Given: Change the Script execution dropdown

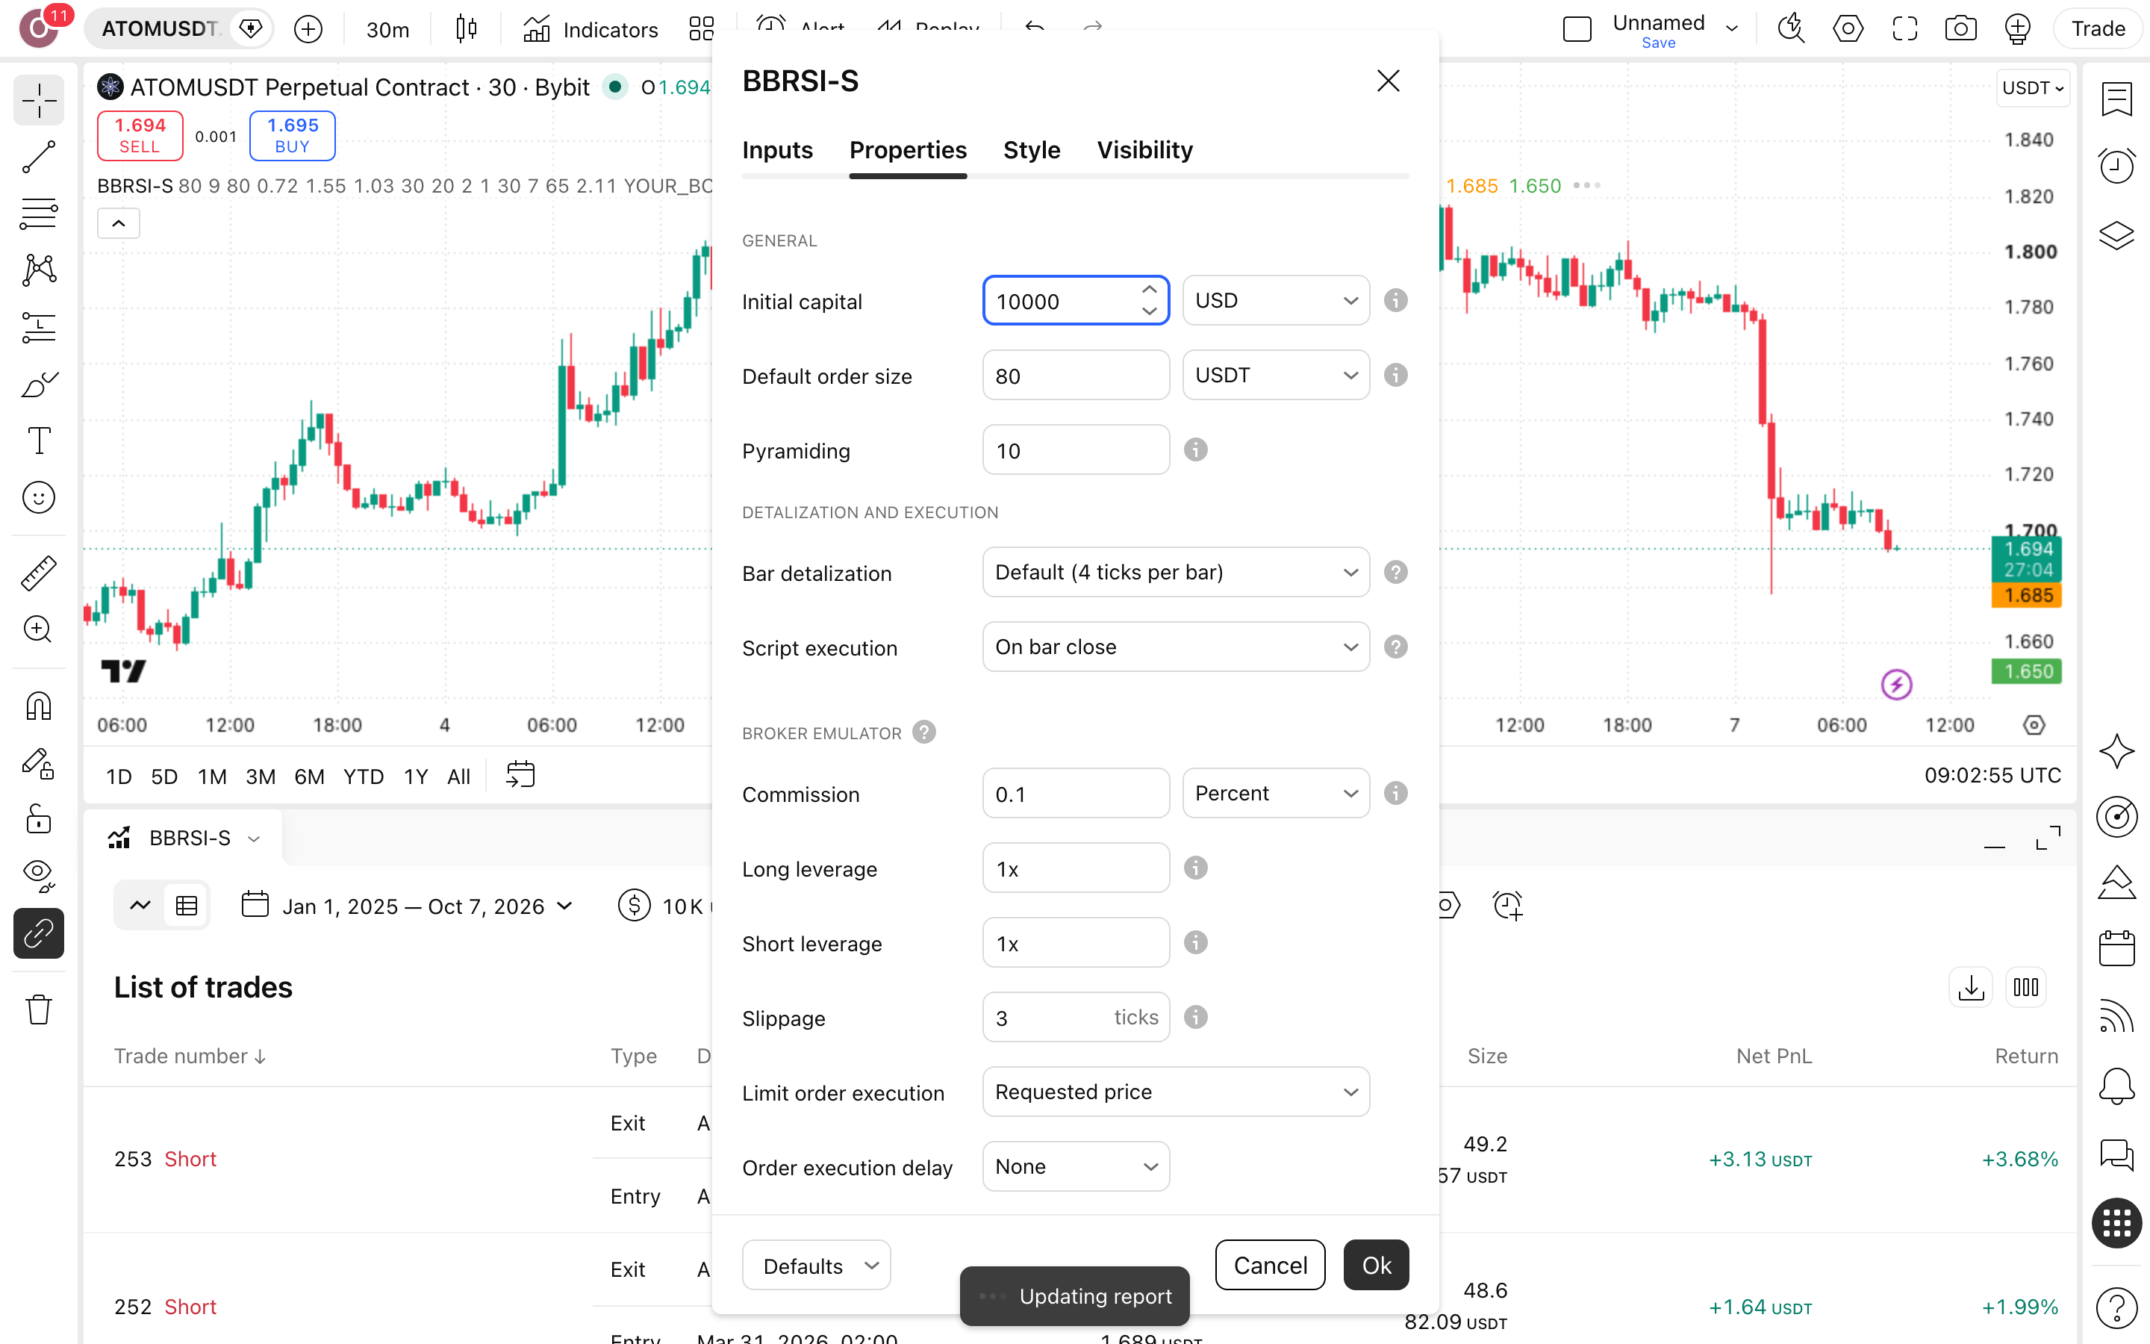Looking at the screenshot, I should (1175, 647).
